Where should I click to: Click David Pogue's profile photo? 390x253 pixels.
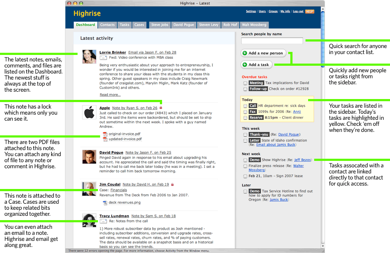point(89,157)
